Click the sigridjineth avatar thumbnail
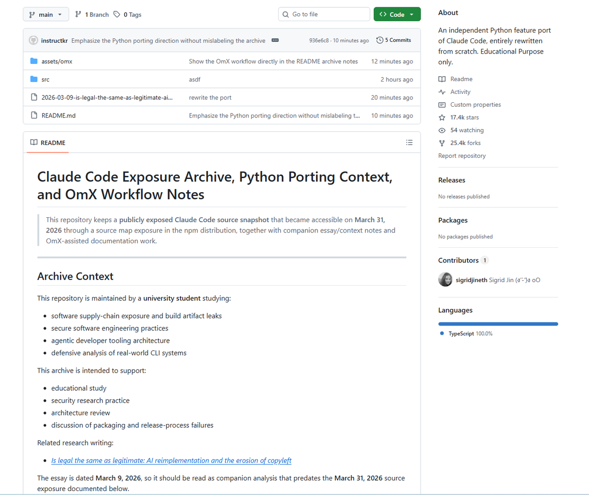The image size is (589, 495). coord(445,280)
